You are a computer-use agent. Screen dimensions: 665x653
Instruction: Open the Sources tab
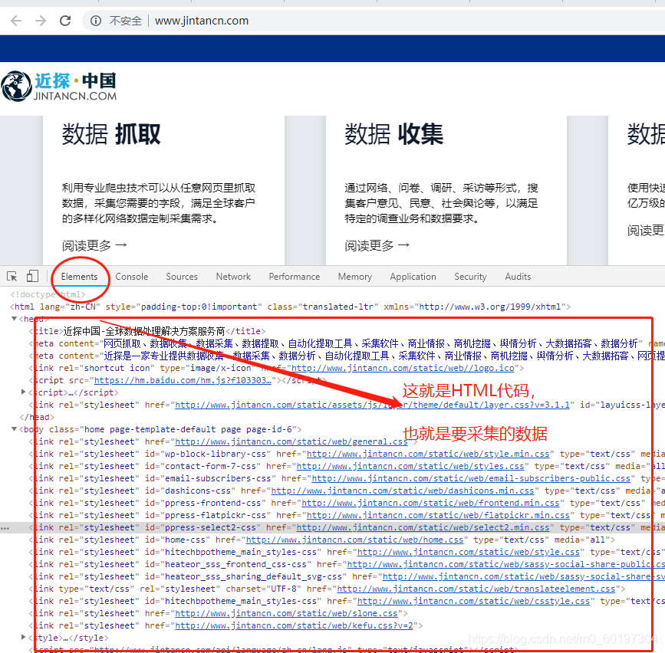coord(182,276)
